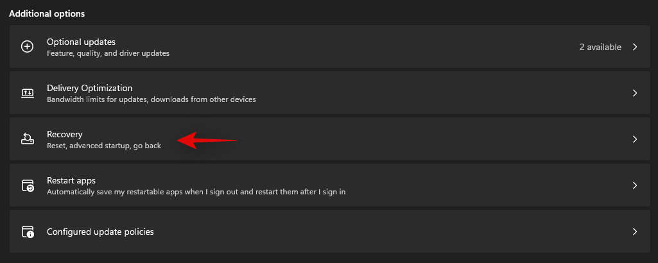Click the Delivery Optimization icon

(x=27, y=93)
